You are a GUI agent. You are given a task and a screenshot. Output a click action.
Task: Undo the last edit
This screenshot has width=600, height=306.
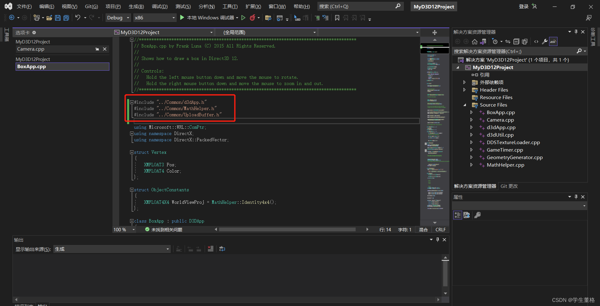pos(78,18)
